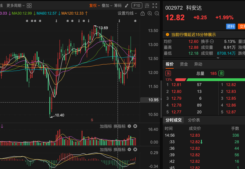Screen dimensions: 245x169
Task: Open volume indicator settings gear
Action: tap(129, 126)
